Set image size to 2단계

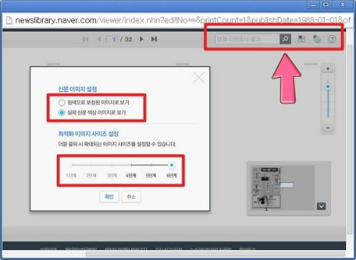point(91,175)
